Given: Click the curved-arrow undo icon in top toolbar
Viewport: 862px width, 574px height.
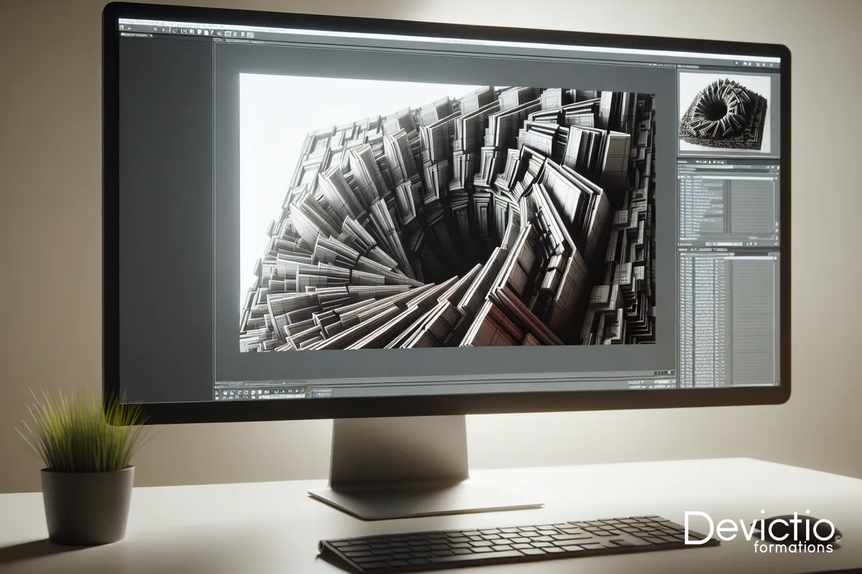Looking at the screenshot, I should (174, 31).
